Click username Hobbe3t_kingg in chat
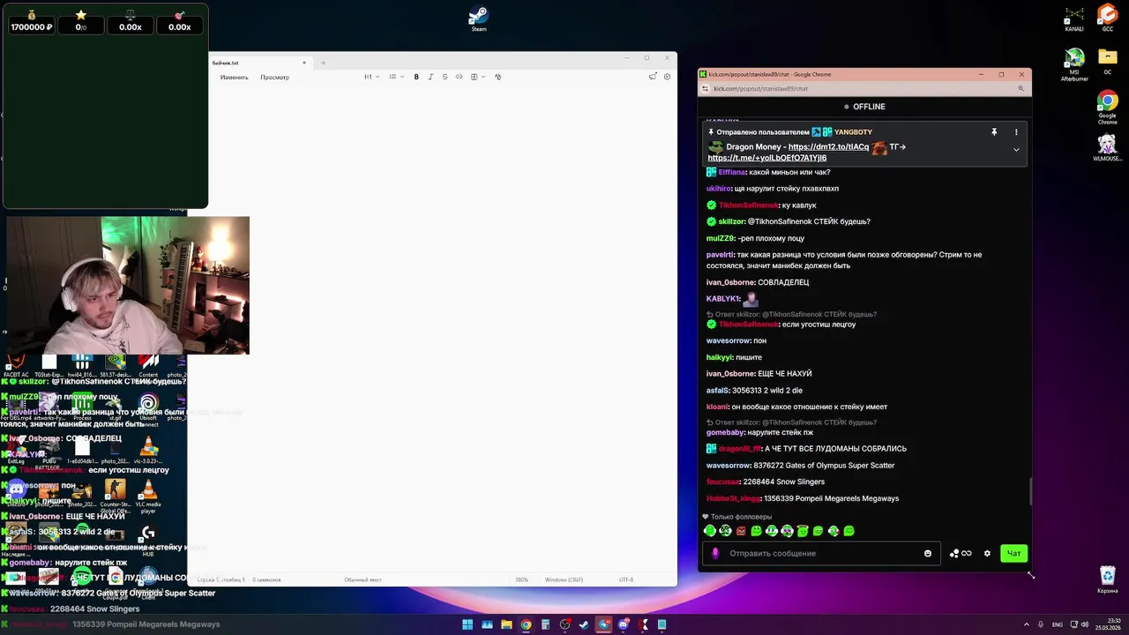 point(733,498)
